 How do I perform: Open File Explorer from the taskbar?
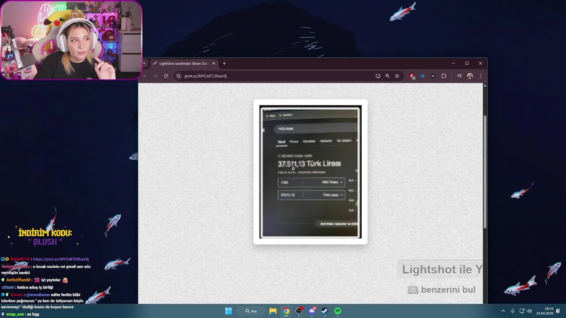pos(273,311)
